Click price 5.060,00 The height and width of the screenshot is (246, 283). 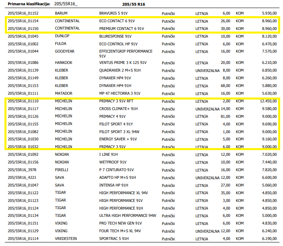[269, 185]
